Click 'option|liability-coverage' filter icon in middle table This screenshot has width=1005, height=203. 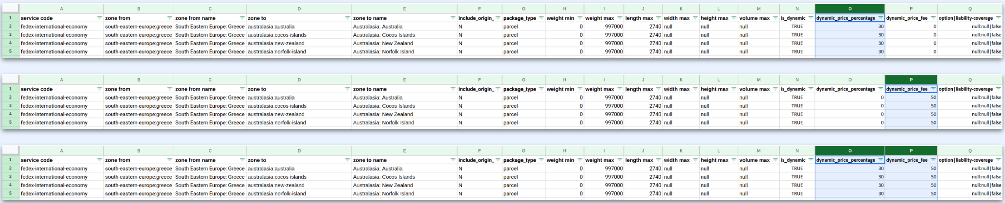[998, 89]
